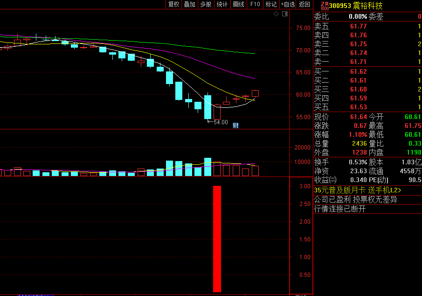
Task: Select the 卖二 price 61.74
Action: (358, 53)
